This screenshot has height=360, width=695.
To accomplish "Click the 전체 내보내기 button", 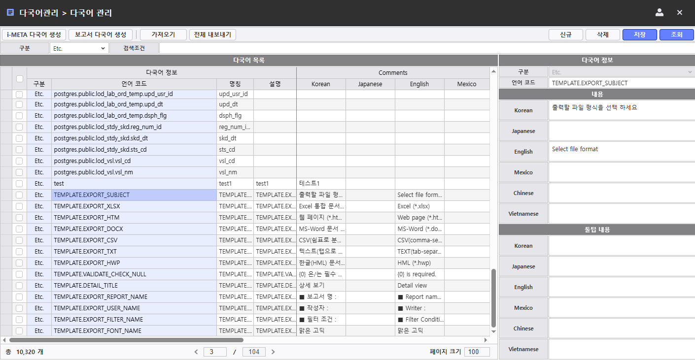I will tap(213, 34).
